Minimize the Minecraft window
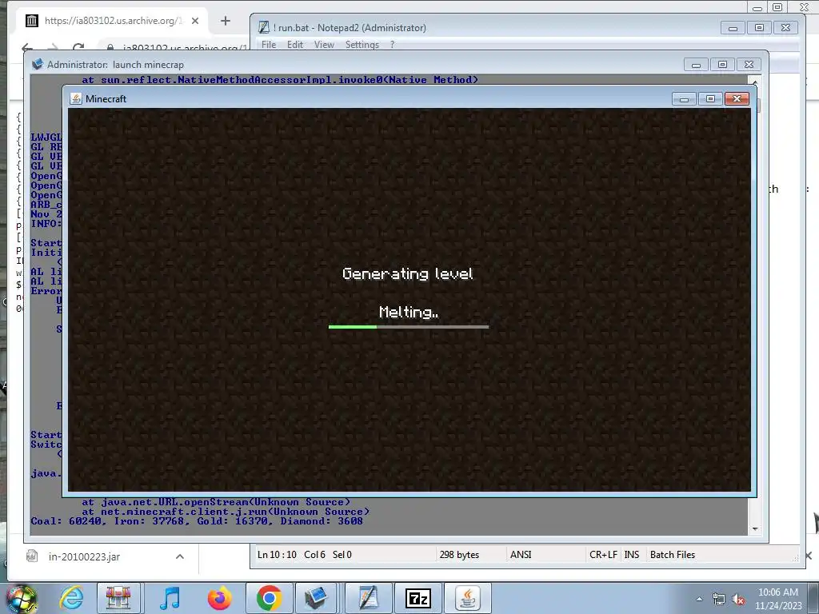This screenshot has width=819, height=614. 684,98
